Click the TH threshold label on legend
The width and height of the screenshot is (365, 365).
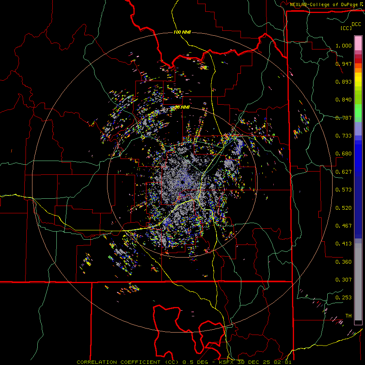click(x=348, y=316)
